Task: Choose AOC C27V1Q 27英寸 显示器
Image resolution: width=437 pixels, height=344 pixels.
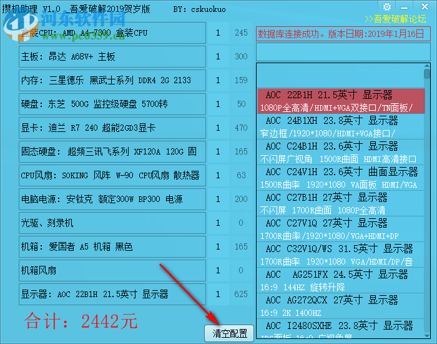Action: click(x=341, y=230)
